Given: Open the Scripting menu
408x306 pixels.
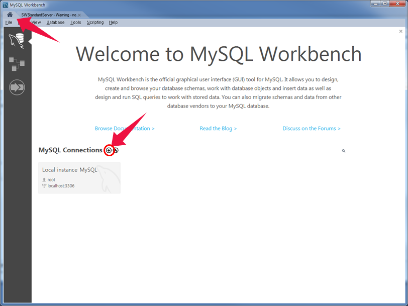Looking at the screenshot, I should (x=95, y=23).
